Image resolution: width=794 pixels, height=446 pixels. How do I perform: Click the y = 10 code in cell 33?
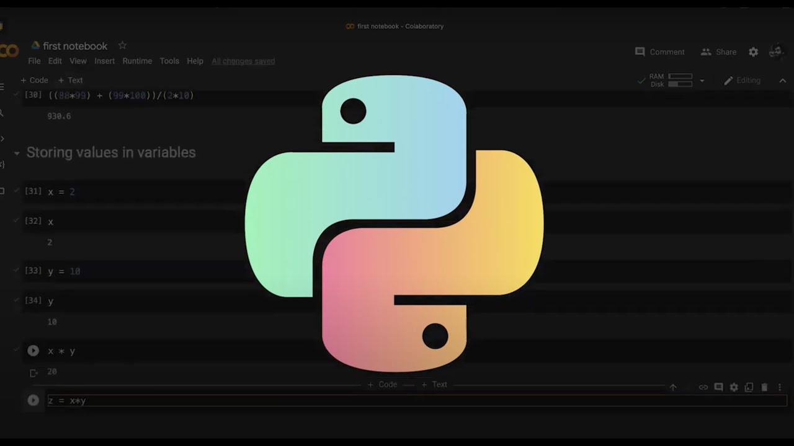click(x=64, y=271)
